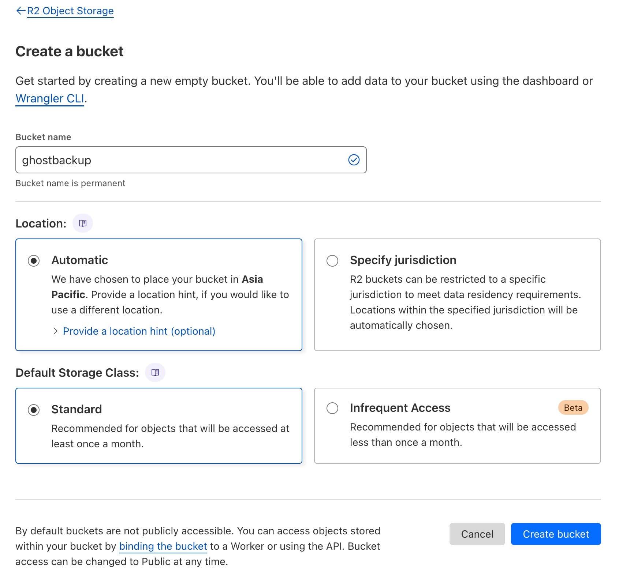This screenshot has width=634, height=583.
Task: Click the Infrequent Access description text
Action: (463, 435)
